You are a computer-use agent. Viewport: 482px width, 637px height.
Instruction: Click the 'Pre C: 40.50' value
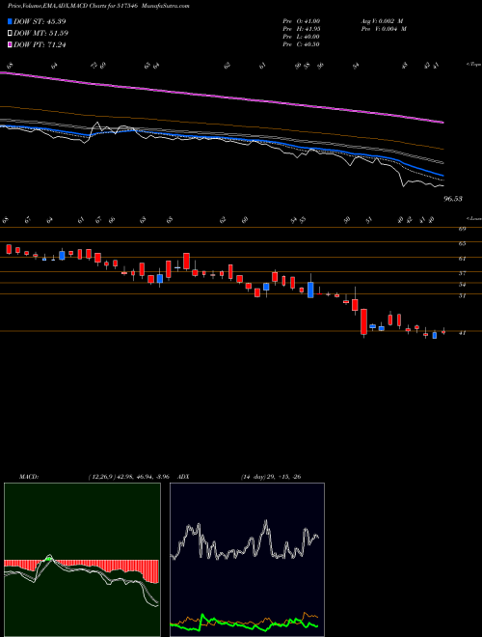click(301, 44)
